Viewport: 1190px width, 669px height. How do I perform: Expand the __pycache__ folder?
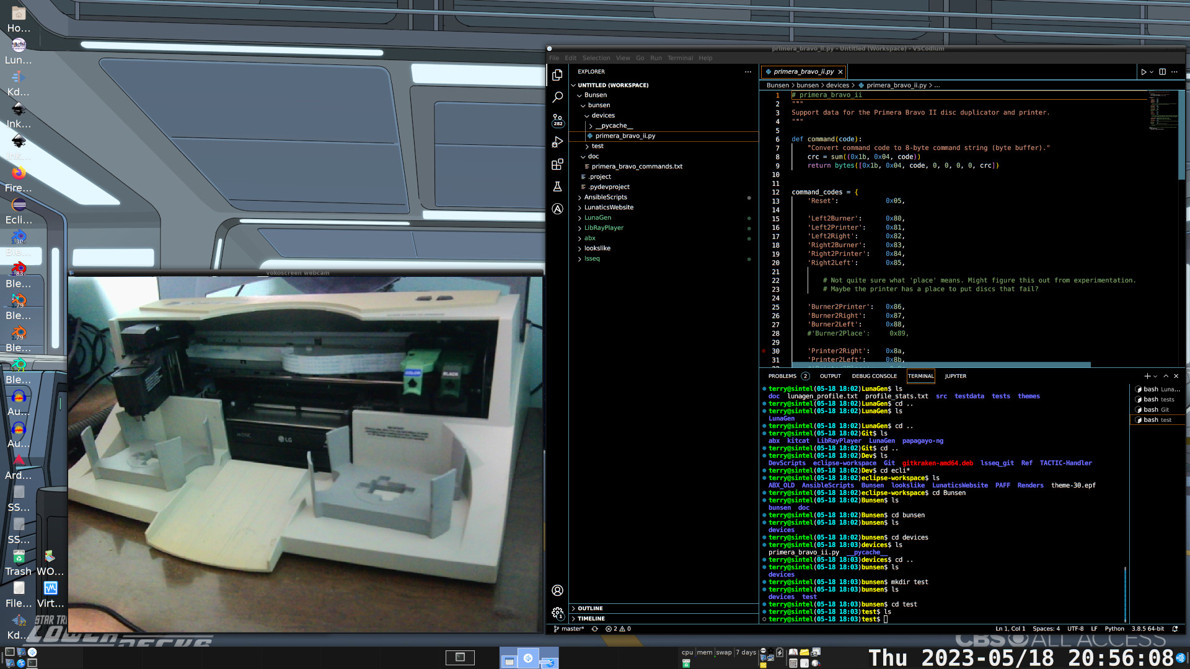(x=614, y=126)
